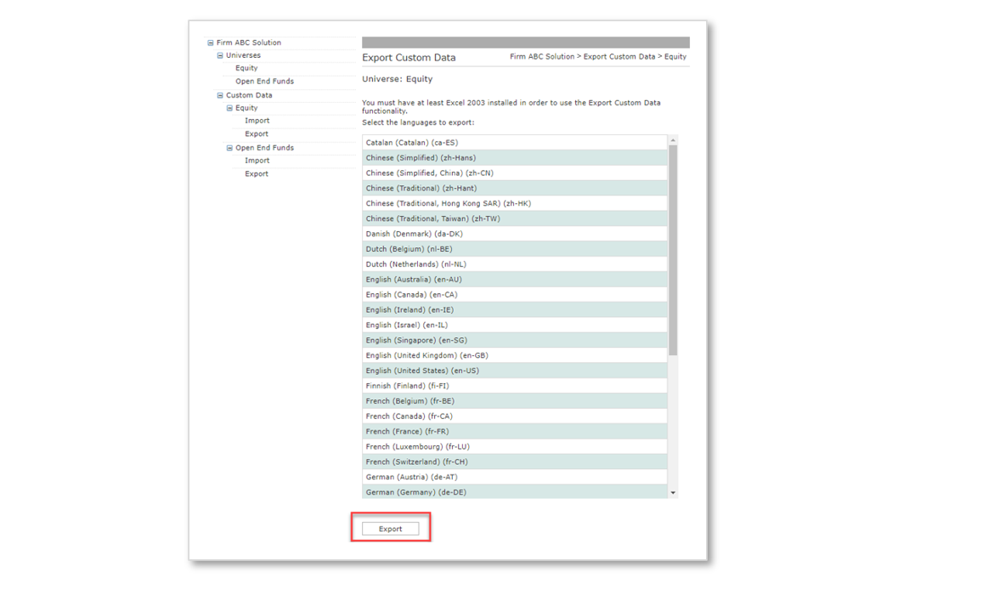Click the language list scrollbar down arrow
The width and height of the screenshot is (983, 595).
coord(673,491)
